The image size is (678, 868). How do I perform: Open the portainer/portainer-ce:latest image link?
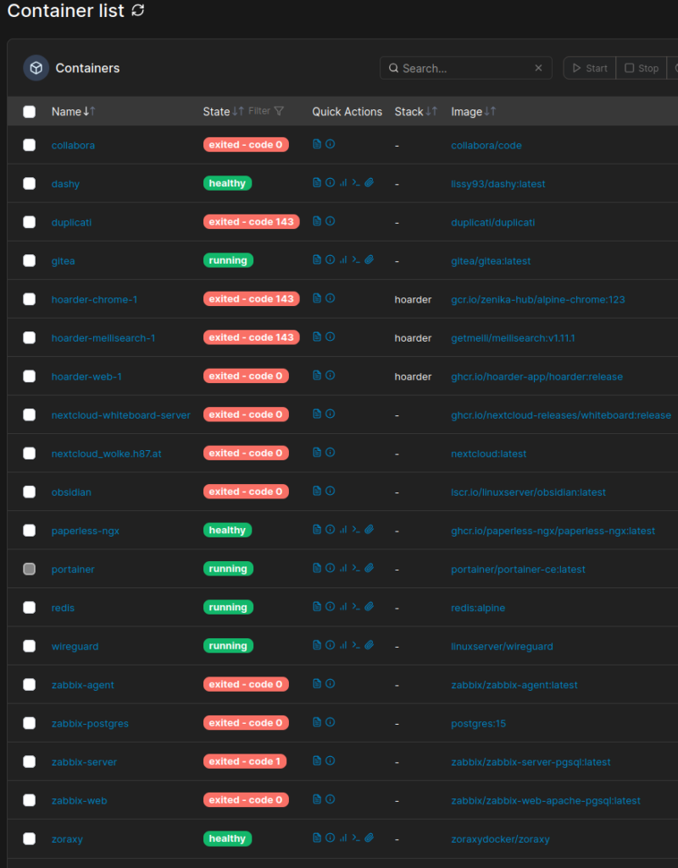[518, 569]
